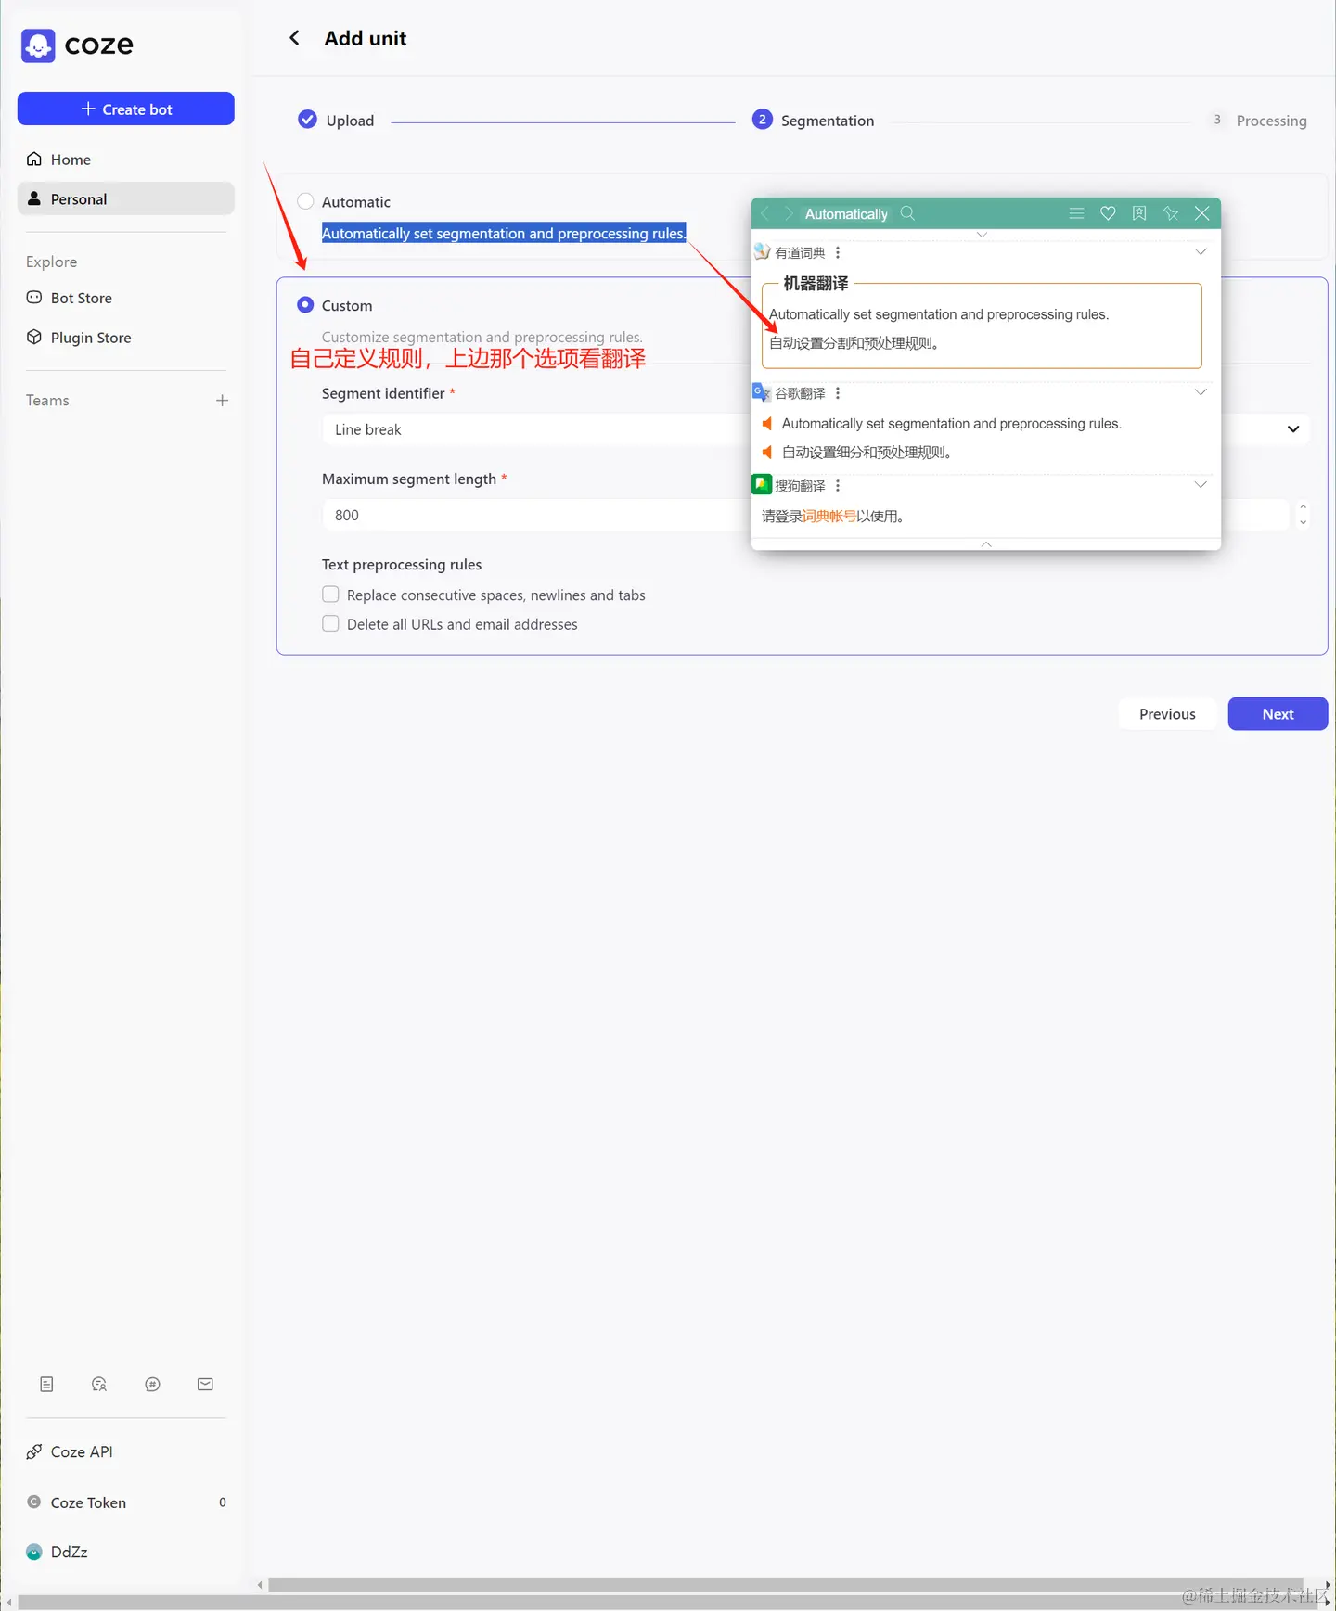Click the Previous button

(x=1167, y=714)
